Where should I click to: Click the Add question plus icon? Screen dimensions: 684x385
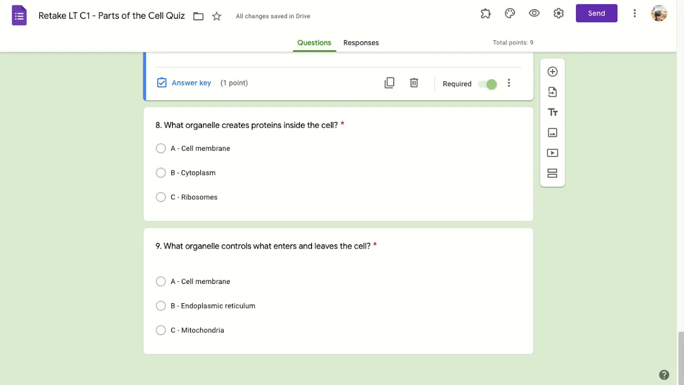(553, 72)
